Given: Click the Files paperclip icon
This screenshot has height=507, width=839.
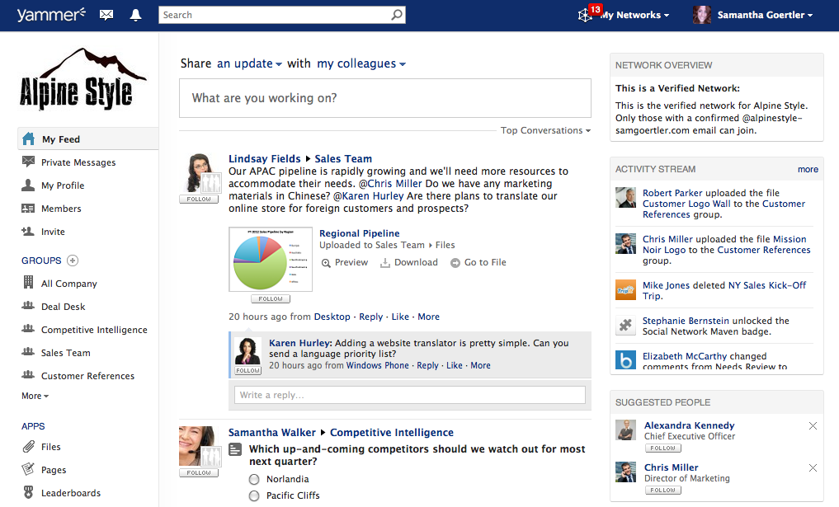Looking at the screenshot, I should click(28, 446).
